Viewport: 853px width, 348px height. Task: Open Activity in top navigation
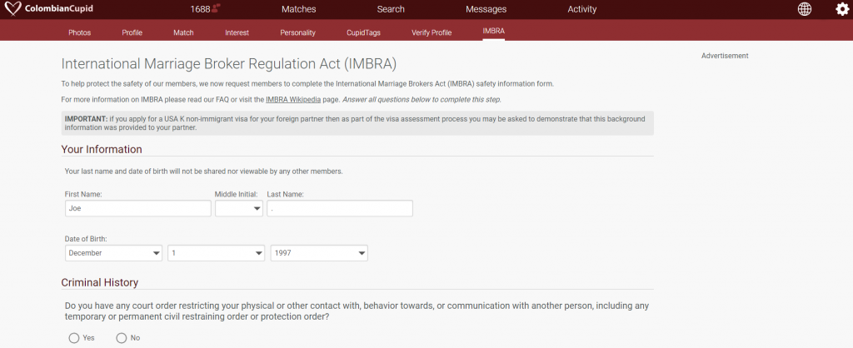[x=582, y=9]
